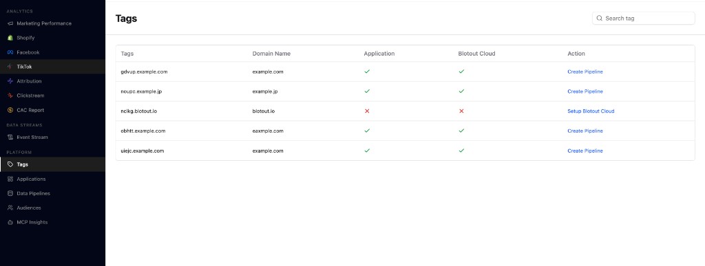Select TikTok in the sidebar
This screenshot has width=705, height=266.
pos(52,67)
